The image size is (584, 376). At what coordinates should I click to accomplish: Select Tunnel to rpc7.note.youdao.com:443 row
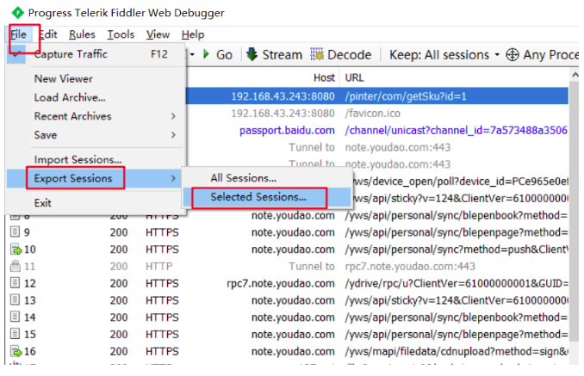pyautogui.click(x=287, y=266)
